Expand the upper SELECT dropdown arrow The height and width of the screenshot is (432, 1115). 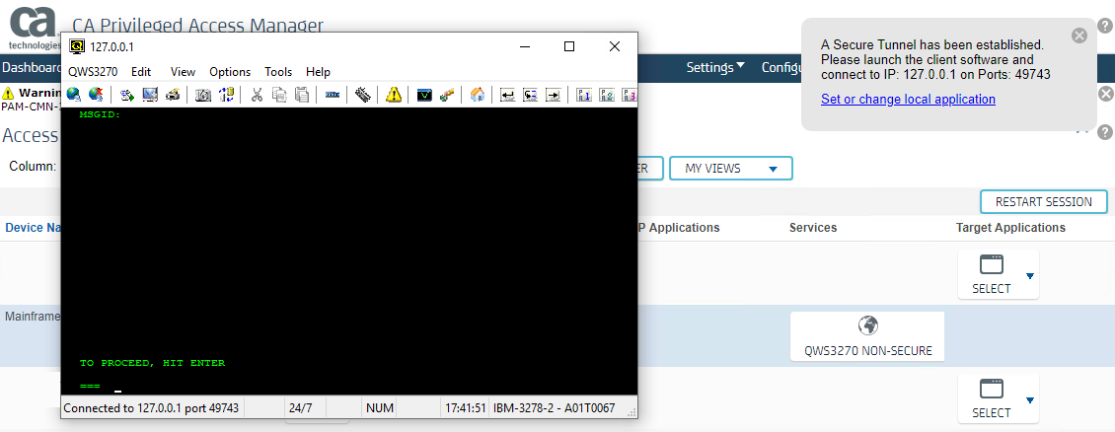(1030, 276)
